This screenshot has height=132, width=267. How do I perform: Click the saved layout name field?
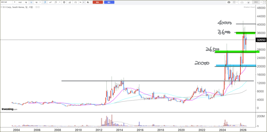click(x=256, y=2)
